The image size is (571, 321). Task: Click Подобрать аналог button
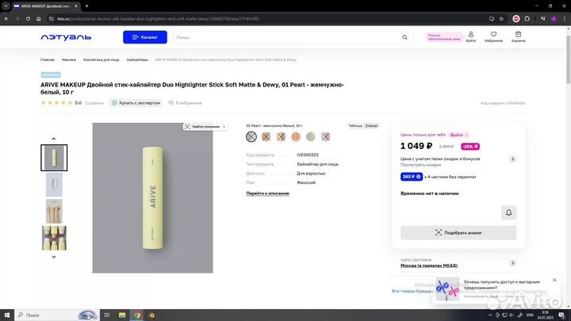(458, 232)
